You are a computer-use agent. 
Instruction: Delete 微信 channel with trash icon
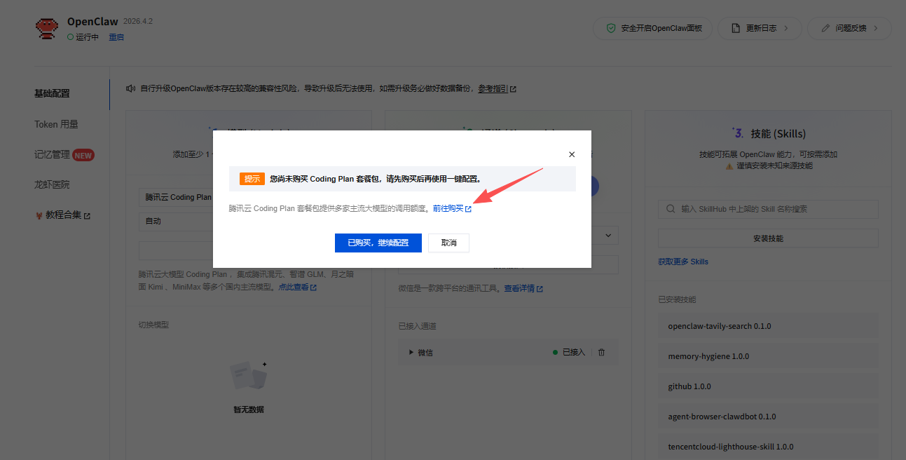coord(601,352)
